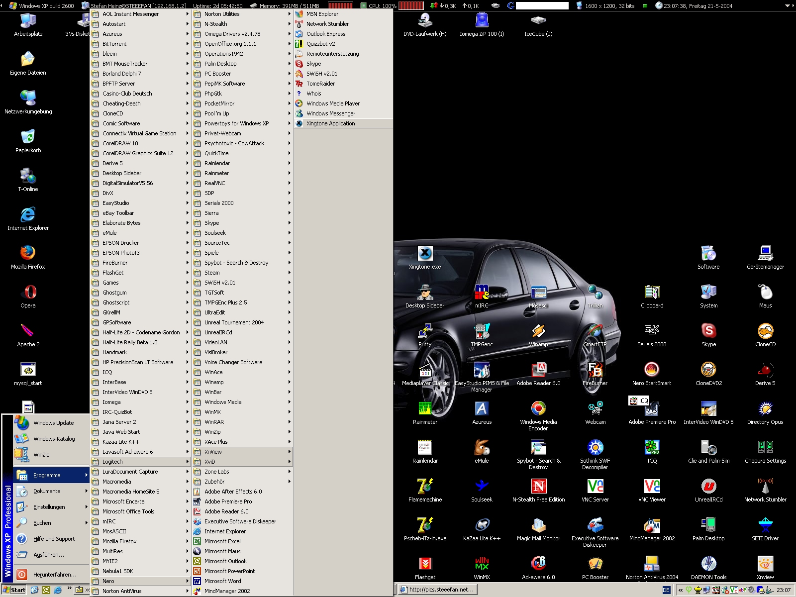This screenshot has width=796, height=597.
Task: Select Herunterfahren in the Start menu
Action: [x=51, y=575]
